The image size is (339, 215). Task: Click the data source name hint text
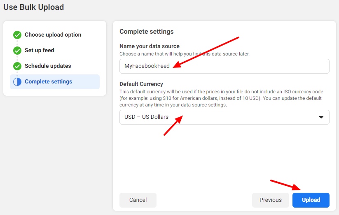[x=185, y=54]
